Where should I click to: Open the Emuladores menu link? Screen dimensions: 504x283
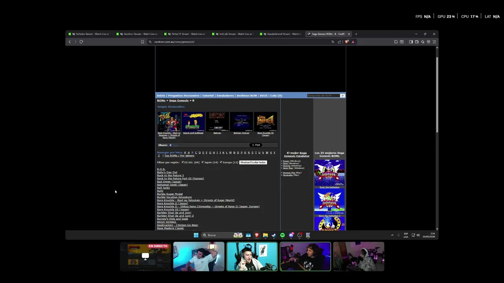[x=225, y=96]
